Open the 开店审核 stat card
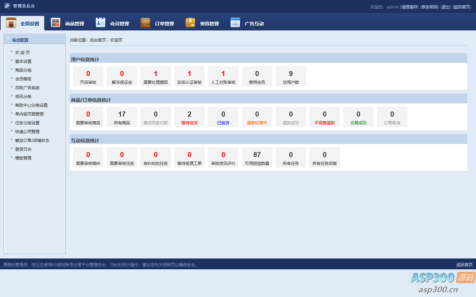 click(x=88, y=76)
